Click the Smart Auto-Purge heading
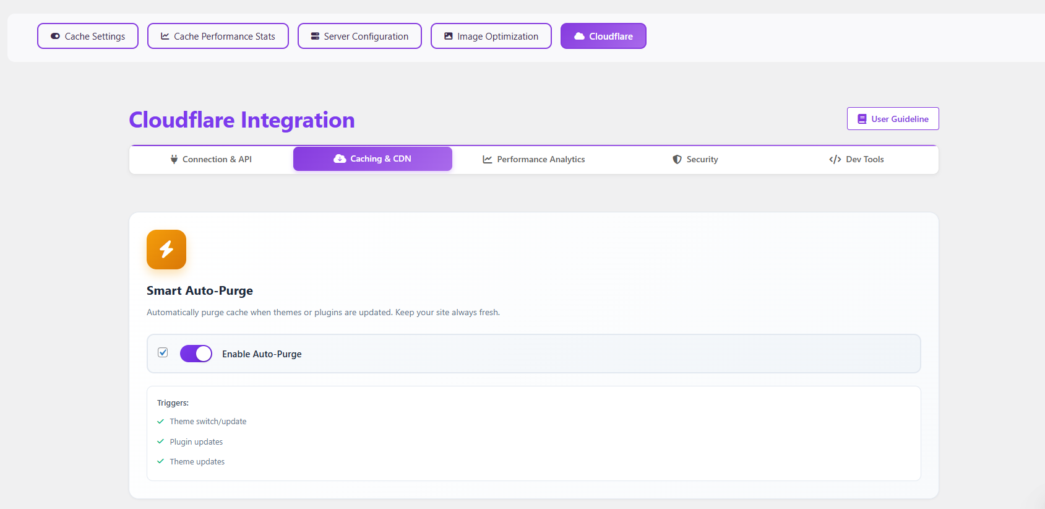The height and width of the screenshot is (509, 1045). tap(200, 291)
